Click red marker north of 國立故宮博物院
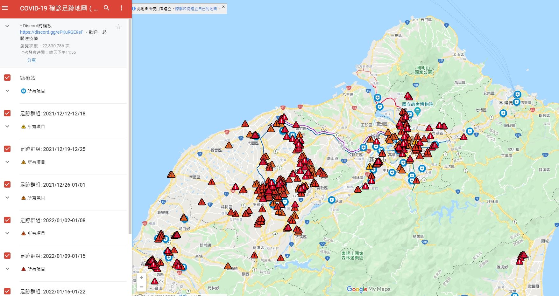559x296 pixels. (408, 96)
